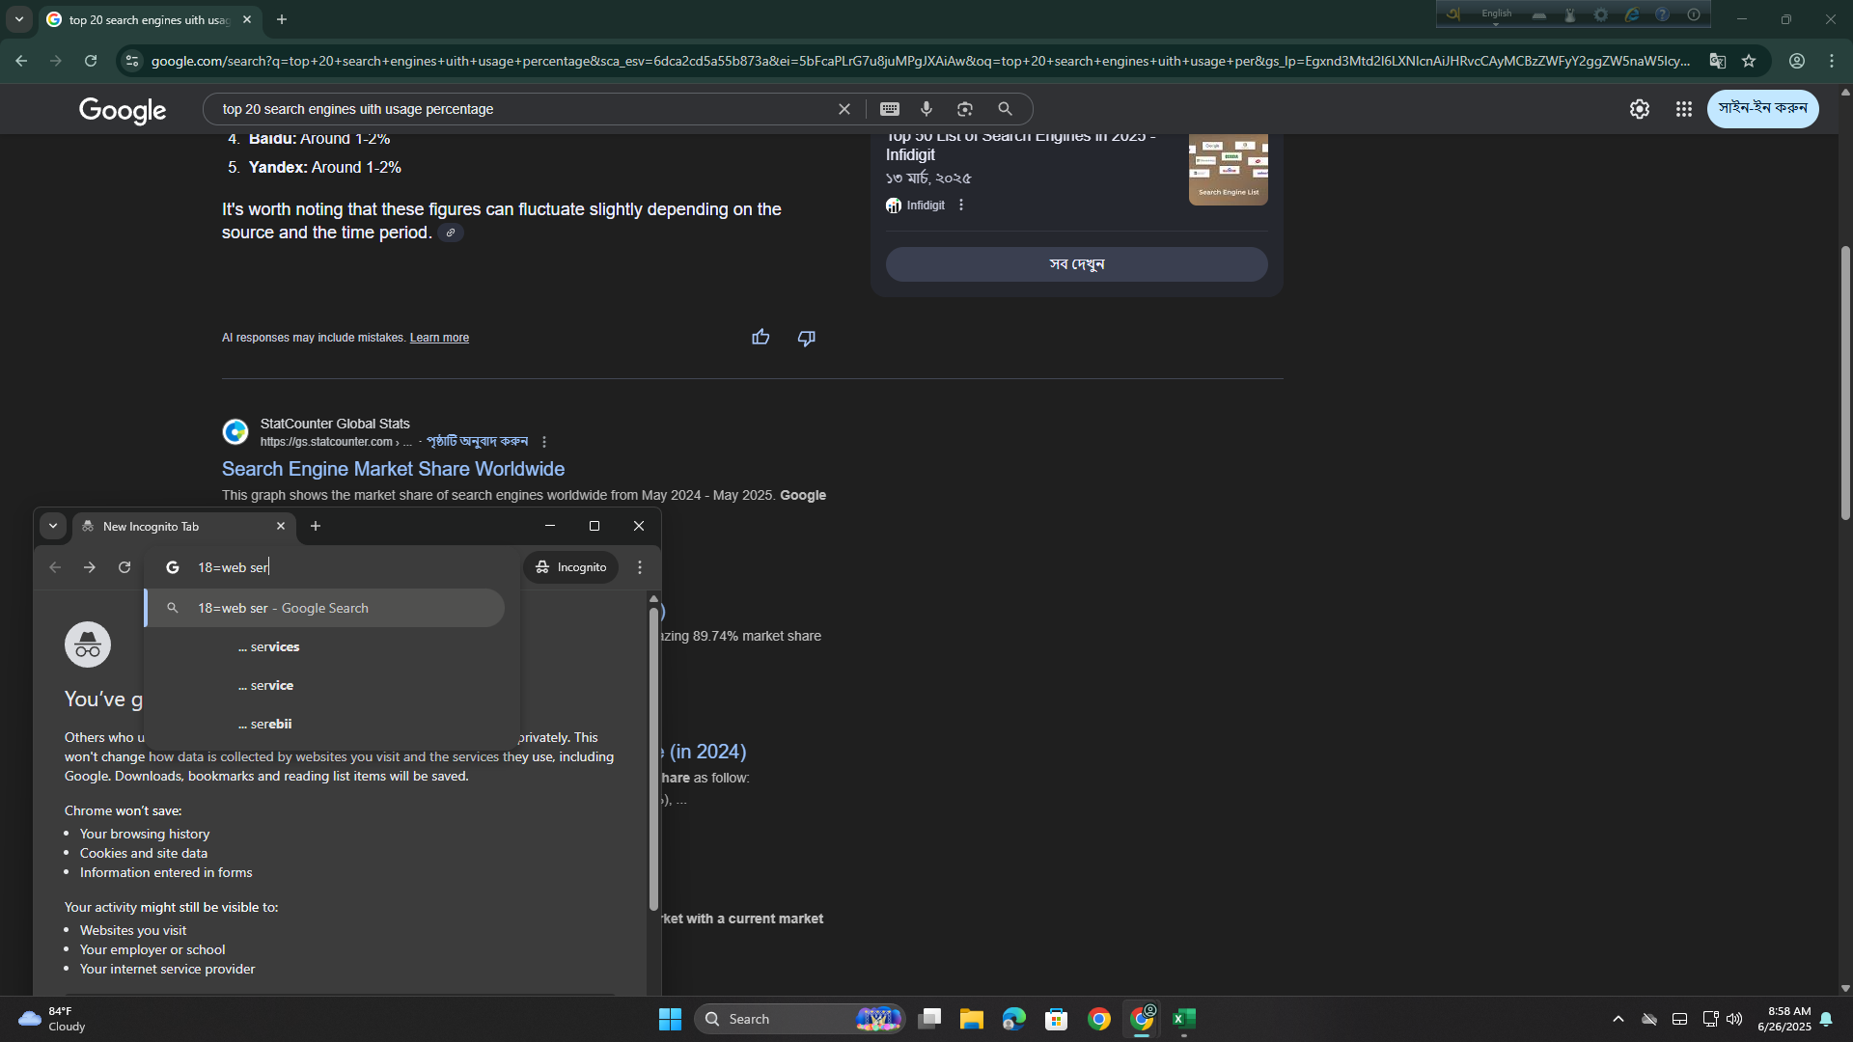
Task: Open Excel from taskbar
Action: [1184, 1019]
